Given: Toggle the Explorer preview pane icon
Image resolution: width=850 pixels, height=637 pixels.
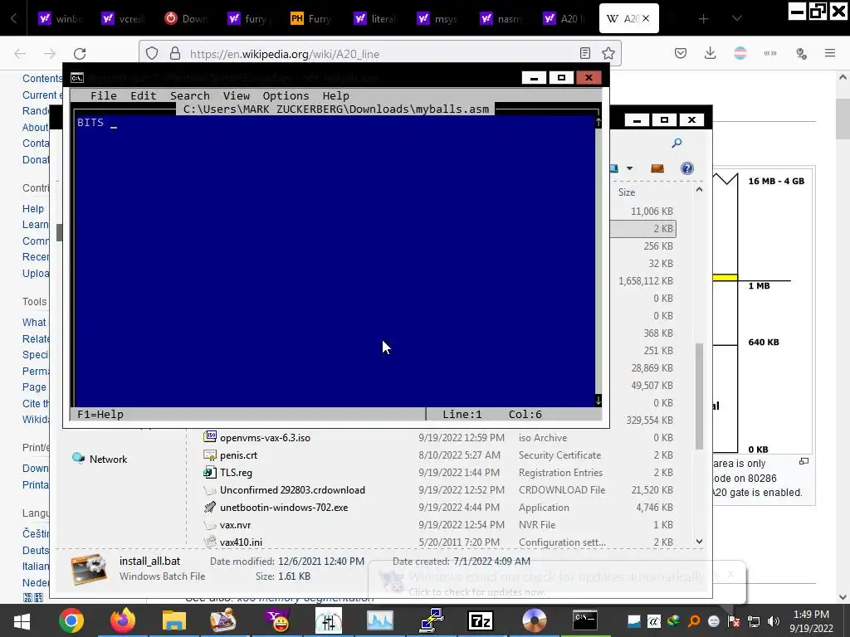Looking at the screenshot, I should click(657, 168).
